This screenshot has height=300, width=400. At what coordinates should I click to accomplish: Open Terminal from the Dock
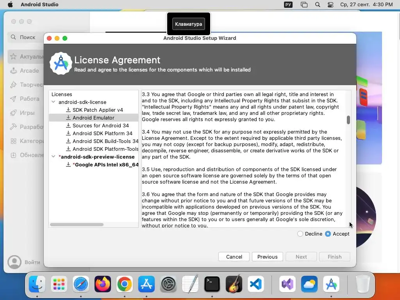tap(212, 284)
